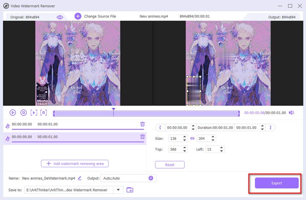This screenshot has width=306, height=200.
Task: Click the Size width field 136
Action: click(x=175, y=138)
